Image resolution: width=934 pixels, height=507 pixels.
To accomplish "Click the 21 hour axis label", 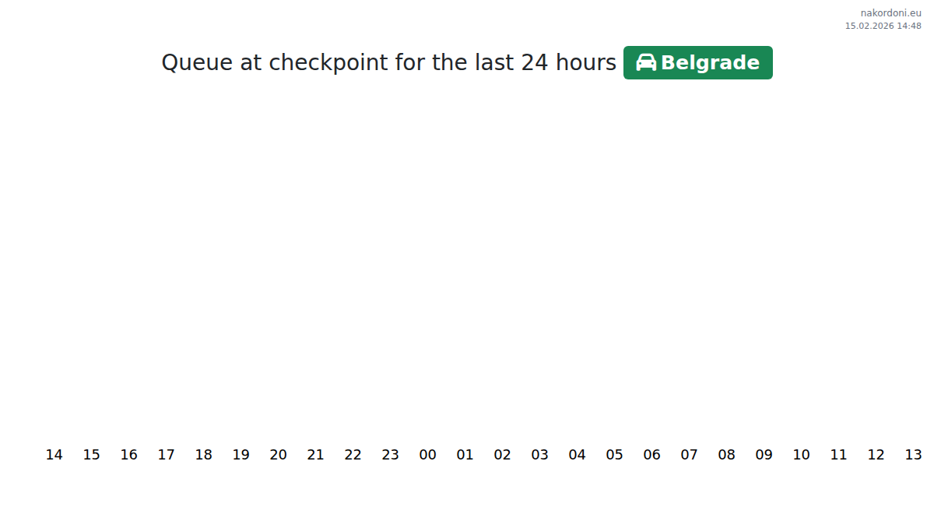I will 315,455.
